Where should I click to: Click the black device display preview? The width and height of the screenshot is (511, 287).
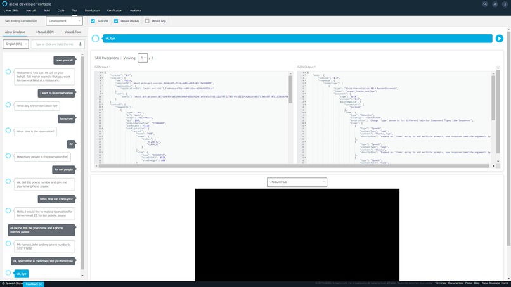click(297, 234)
